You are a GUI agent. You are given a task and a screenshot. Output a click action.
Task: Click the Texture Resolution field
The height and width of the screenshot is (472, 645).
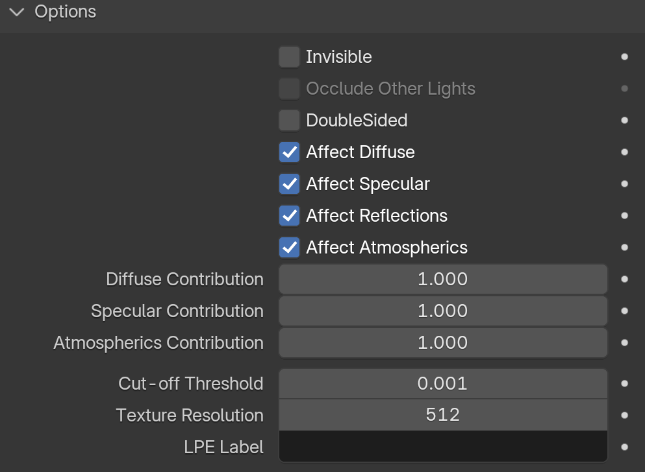pyautogui.click(x=443, y=416)
